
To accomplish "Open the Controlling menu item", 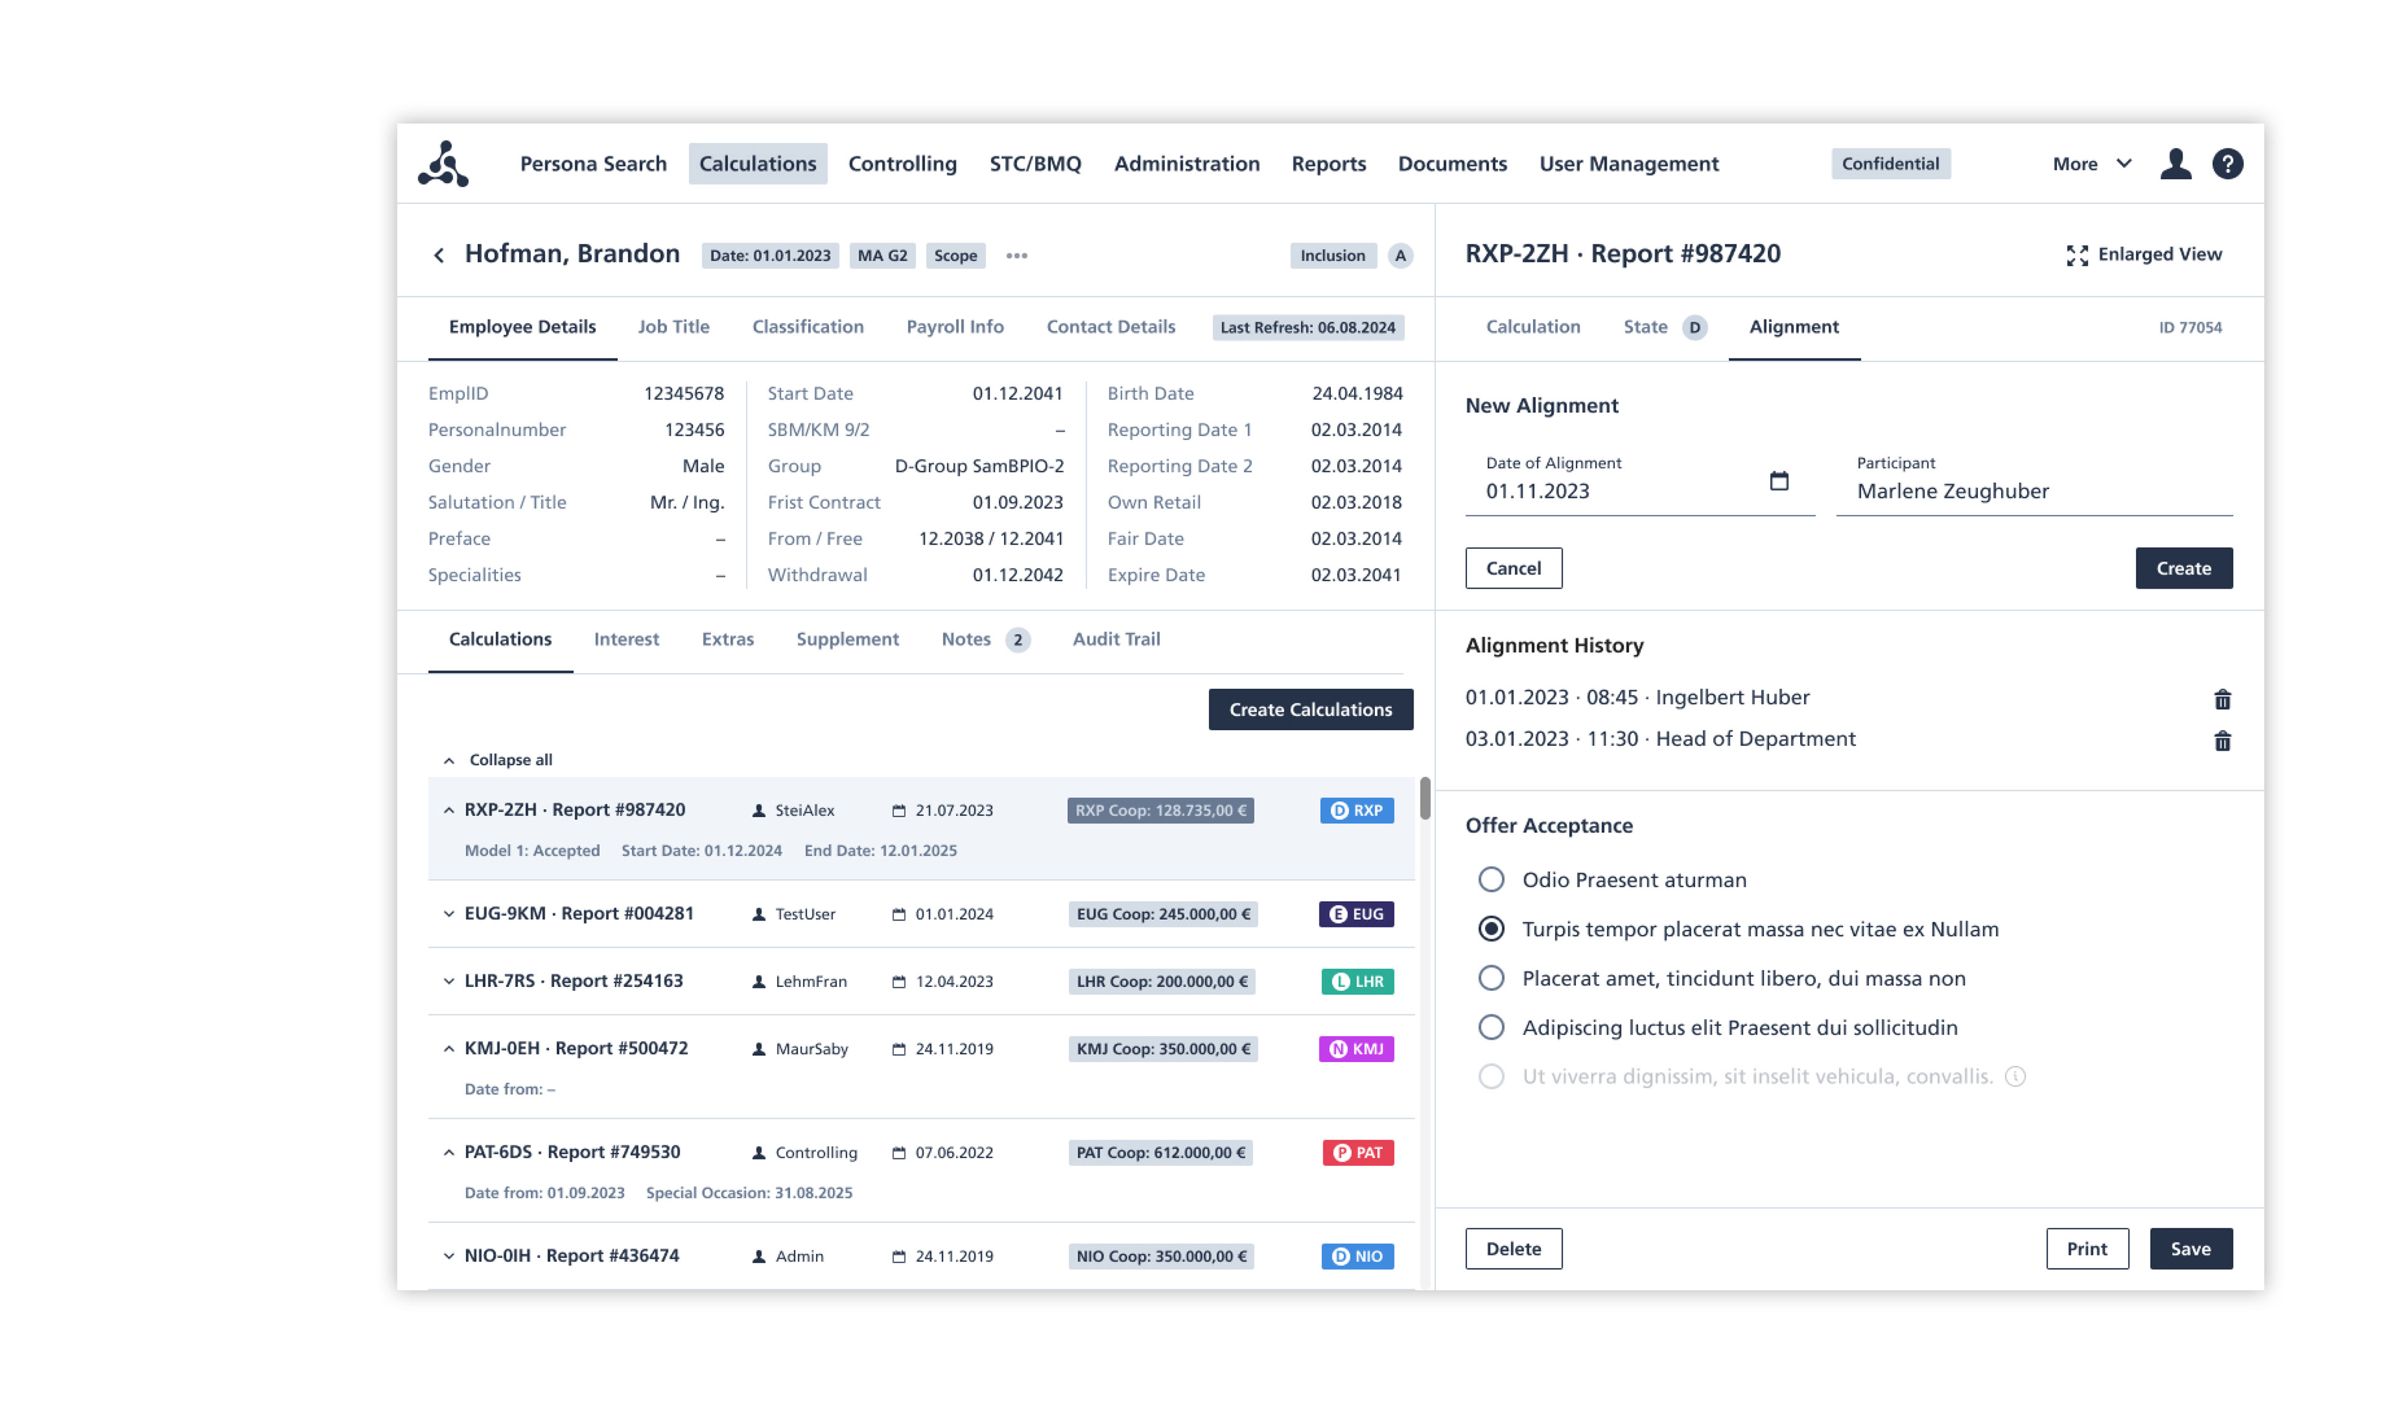I will pyautogui.click(x=901, y=164).
